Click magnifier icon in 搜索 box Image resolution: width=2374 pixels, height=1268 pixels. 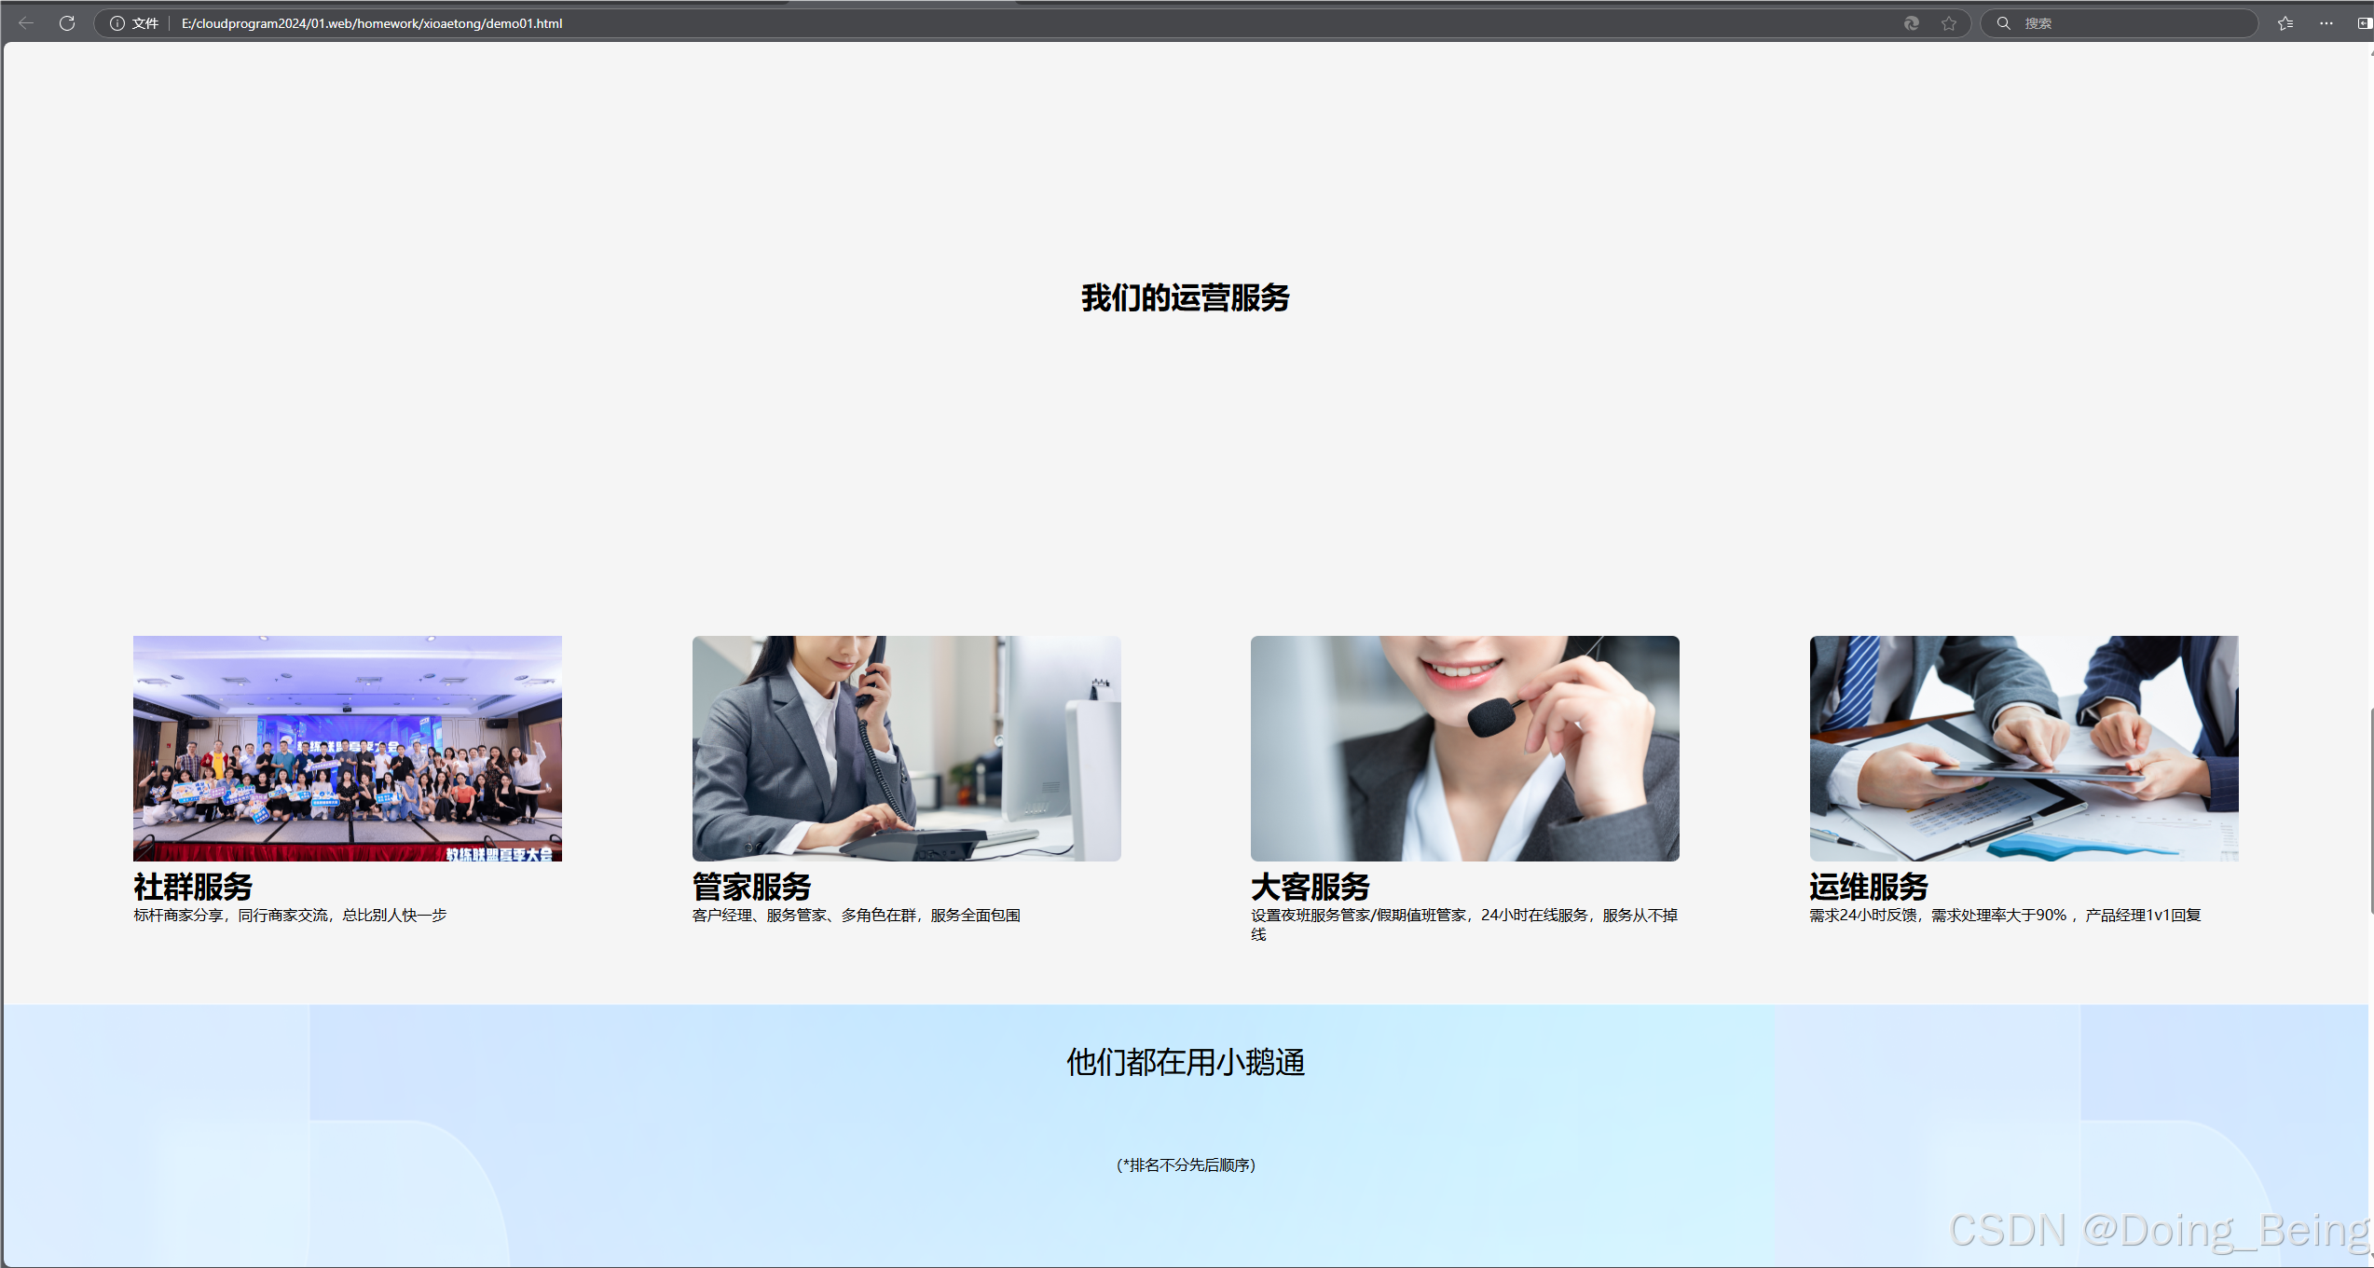tap(2003, 23)
